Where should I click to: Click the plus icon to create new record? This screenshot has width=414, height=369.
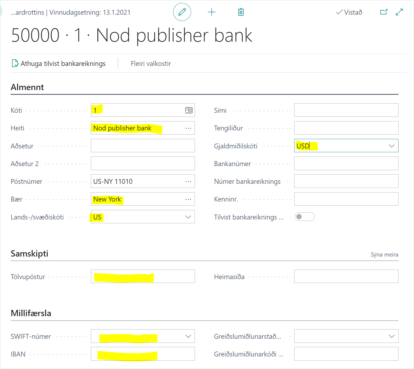211,12
